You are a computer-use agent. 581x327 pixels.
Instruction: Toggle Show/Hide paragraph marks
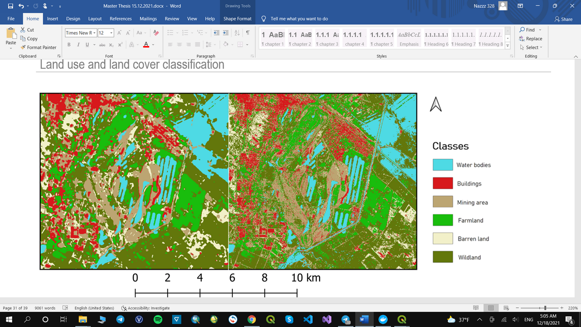tap(248, 33)
